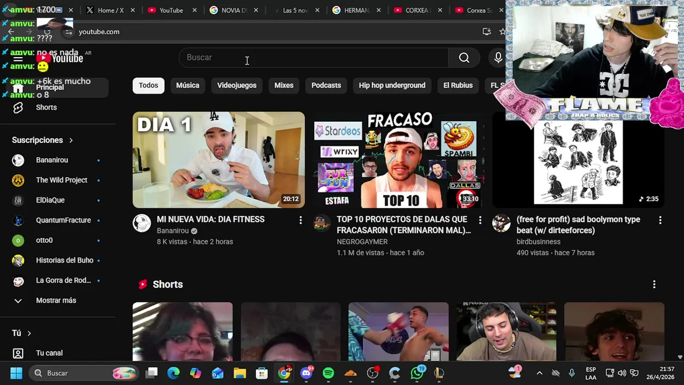Select the Videojuegos filter chip
Viewport: 684px width, 385px height.
pos(237,86)
